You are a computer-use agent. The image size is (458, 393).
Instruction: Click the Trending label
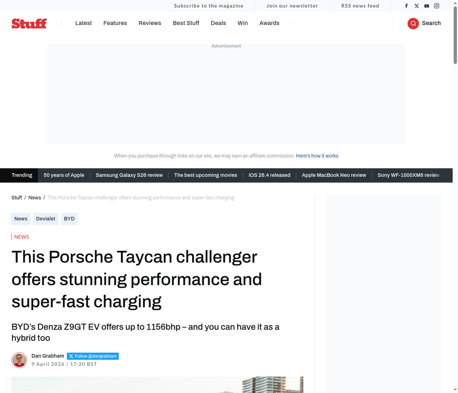pyautogui.click(x=22, y=176)
